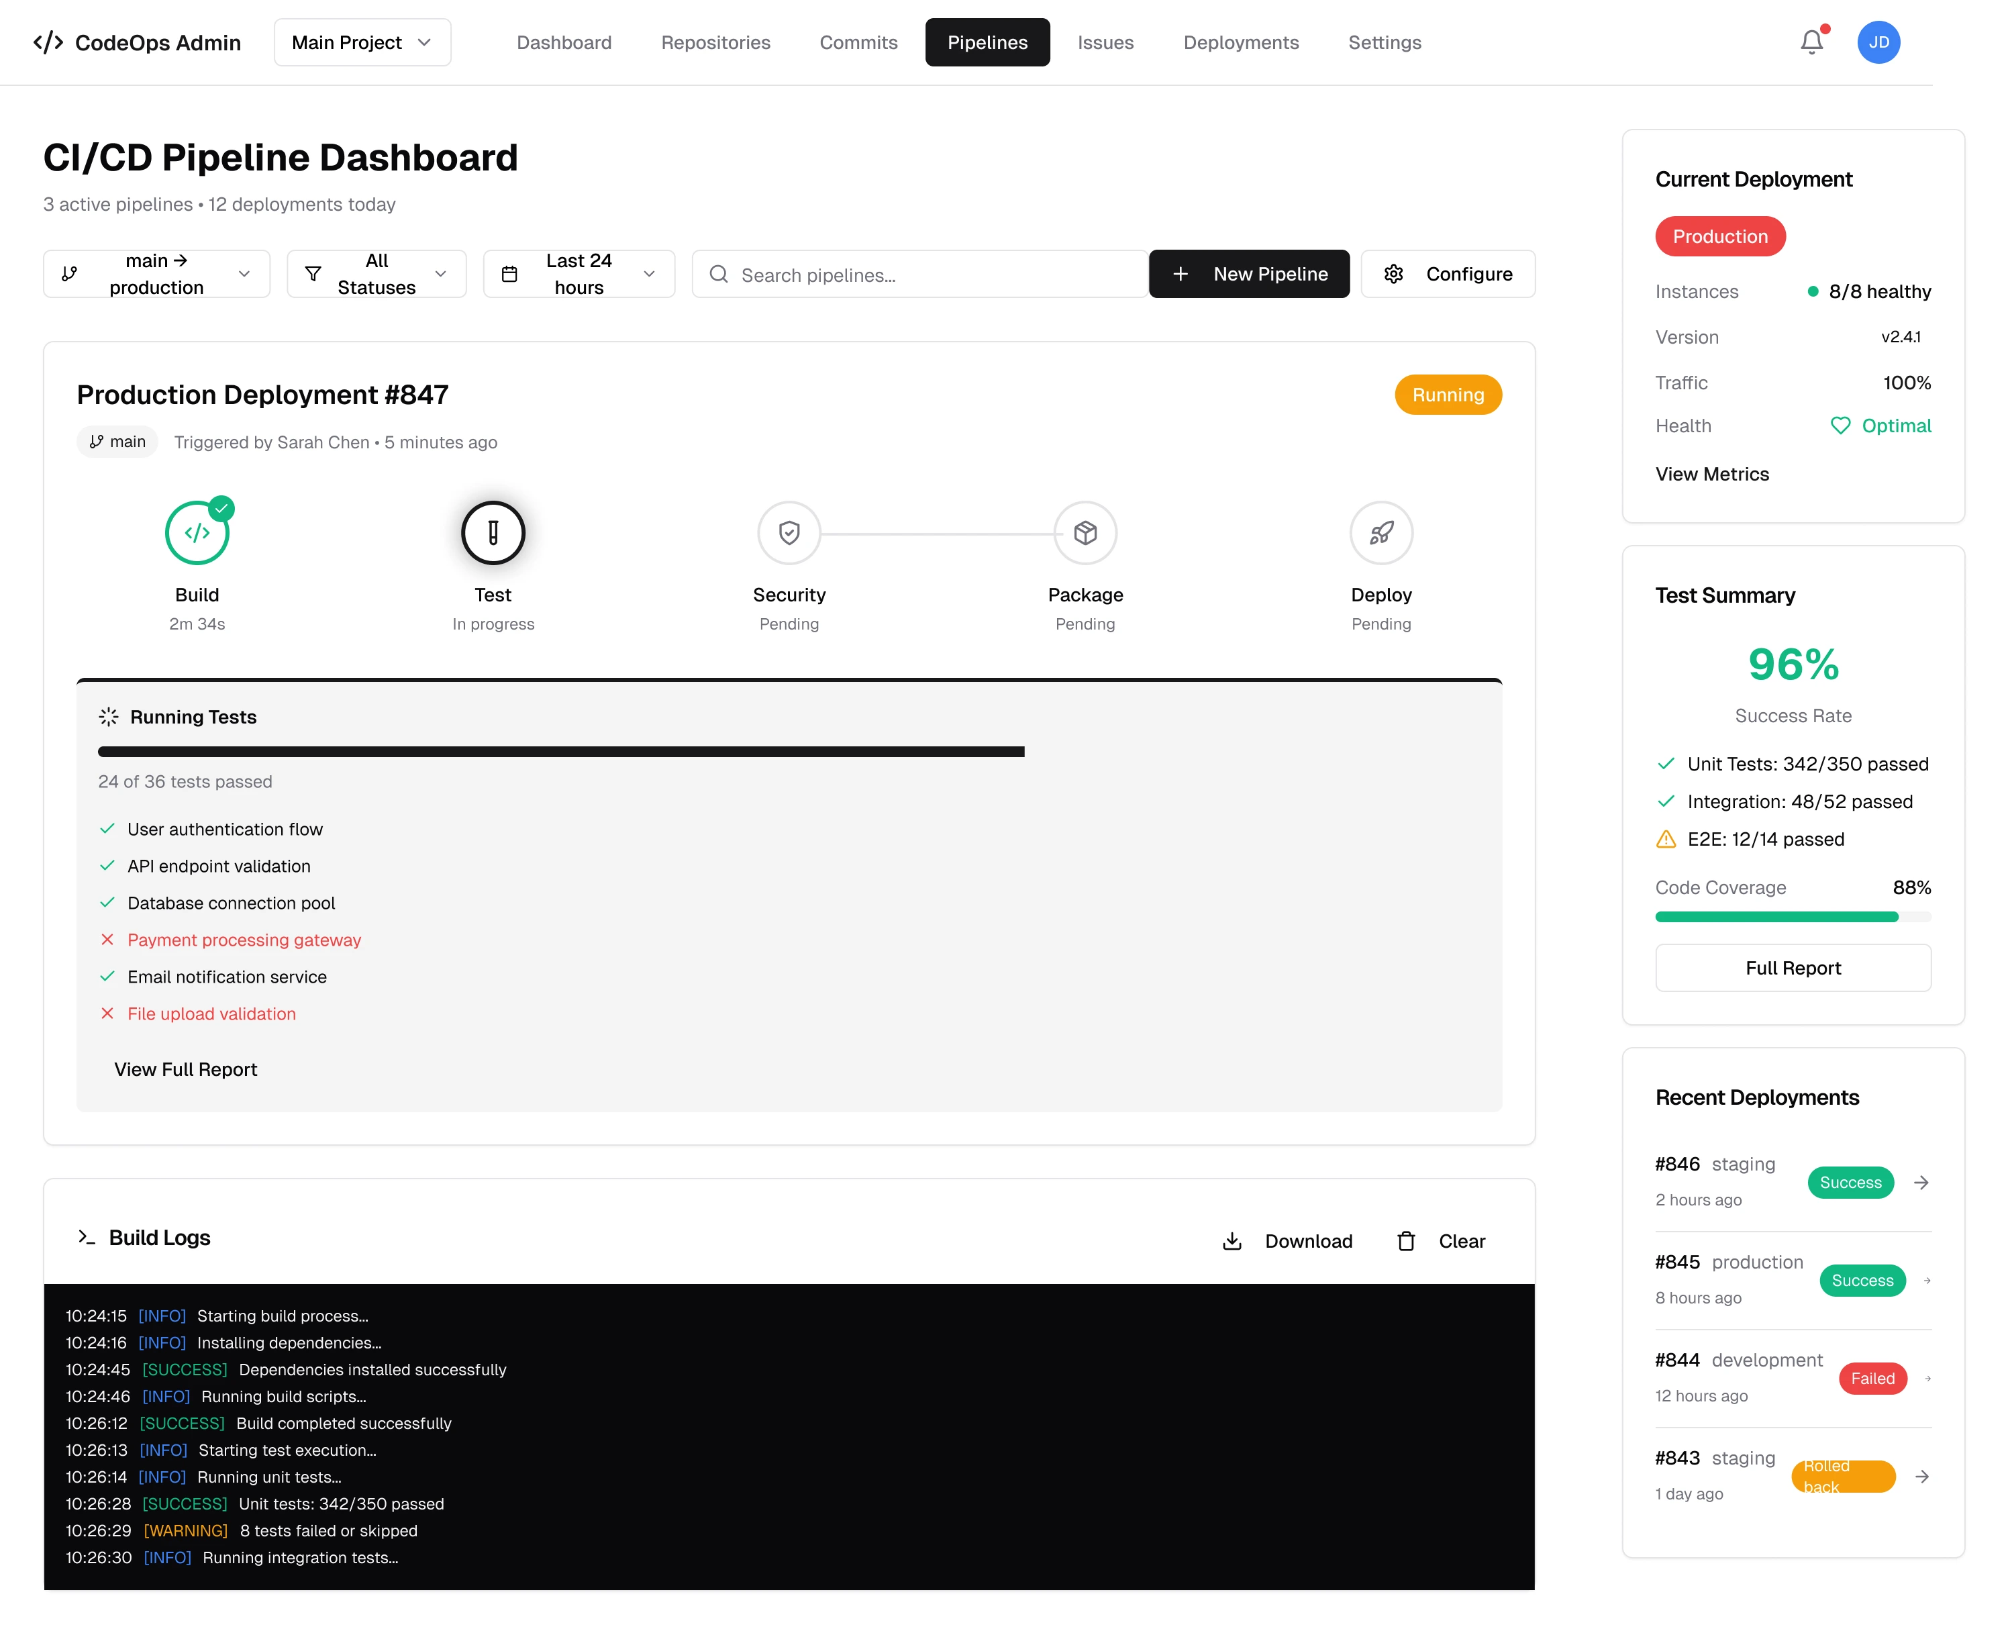The image size is (2008, 1635).
Task: Open the main → production branch dropdown
Action: click(x=156, y=274)
